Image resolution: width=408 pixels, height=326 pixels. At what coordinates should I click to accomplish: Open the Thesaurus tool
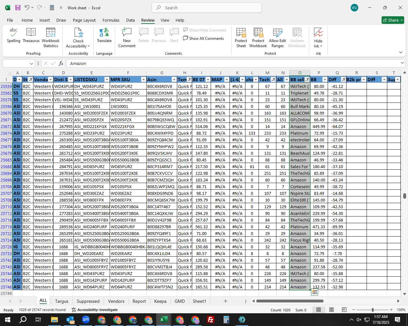[31, 35]
